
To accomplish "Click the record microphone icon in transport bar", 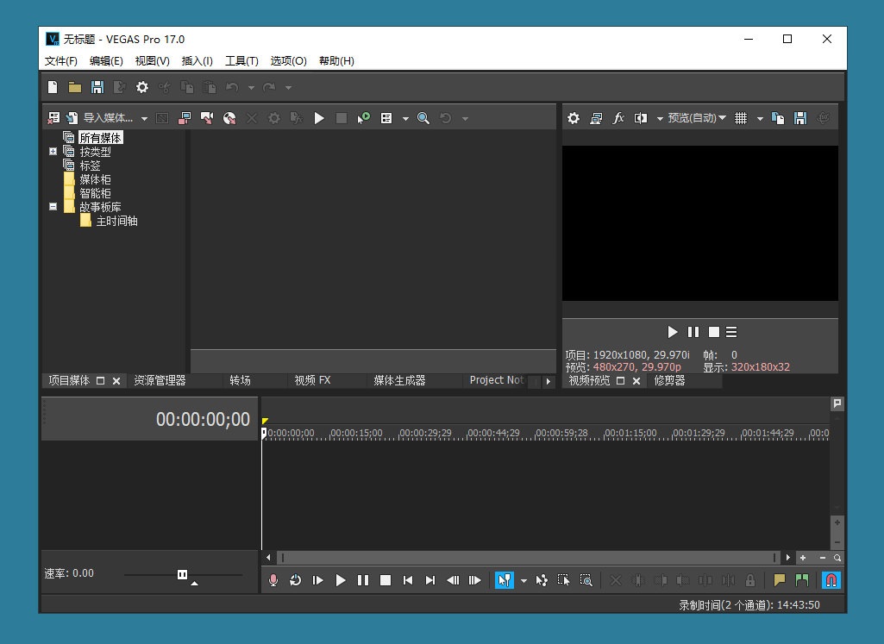I will pyautogui.click(x=273, y=580).
